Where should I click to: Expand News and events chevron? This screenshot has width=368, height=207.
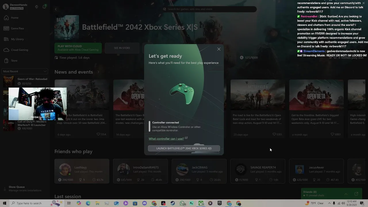point(98,72)
